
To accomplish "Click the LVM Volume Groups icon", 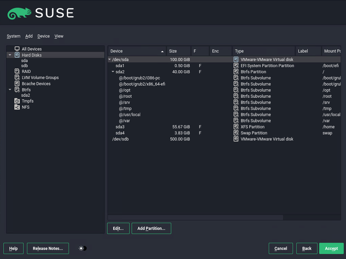I will click(x=17, y=77).
